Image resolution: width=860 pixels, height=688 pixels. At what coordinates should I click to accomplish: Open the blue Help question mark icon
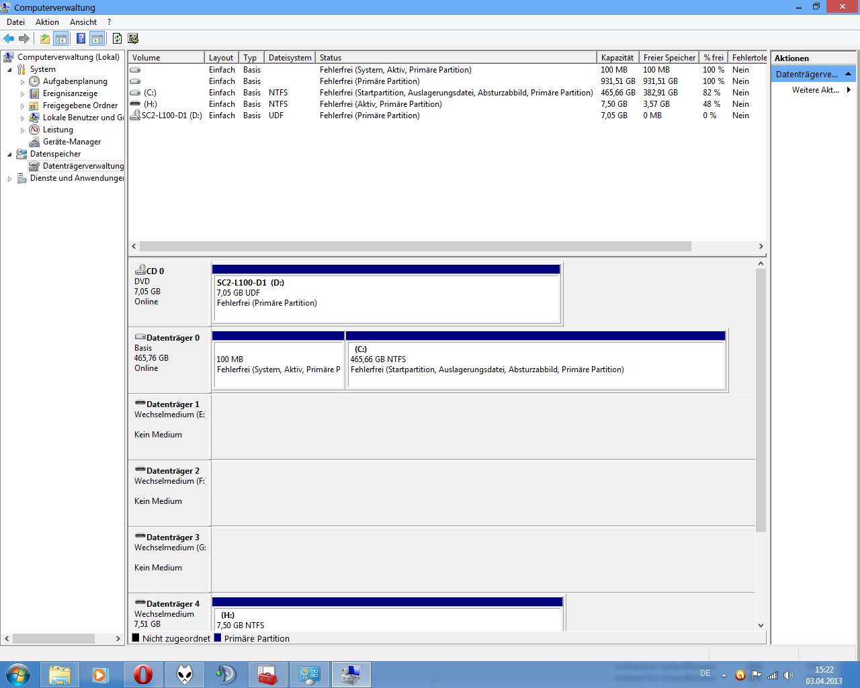[81, 38]
